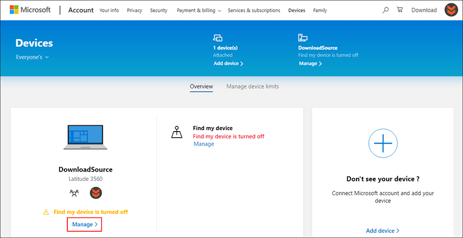Click the laptop image of DownloadSource

pos(85,137)
